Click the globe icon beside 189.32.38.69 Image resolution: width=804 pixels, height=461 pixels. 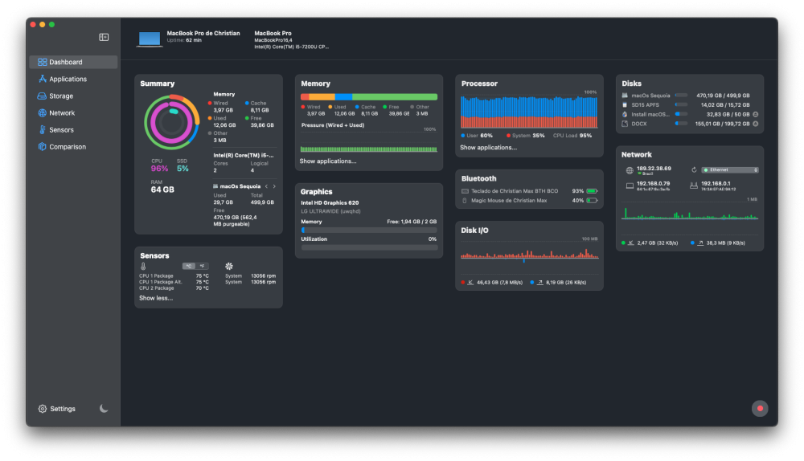tap(630, 170)
